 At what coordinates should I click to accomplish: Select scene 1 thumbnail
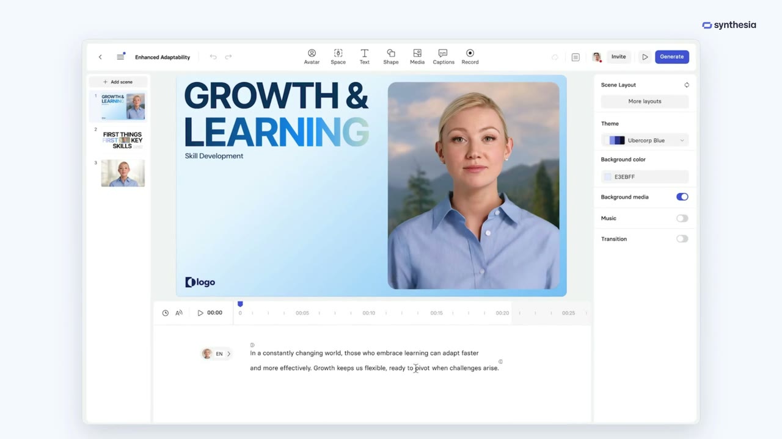(123, 107)
